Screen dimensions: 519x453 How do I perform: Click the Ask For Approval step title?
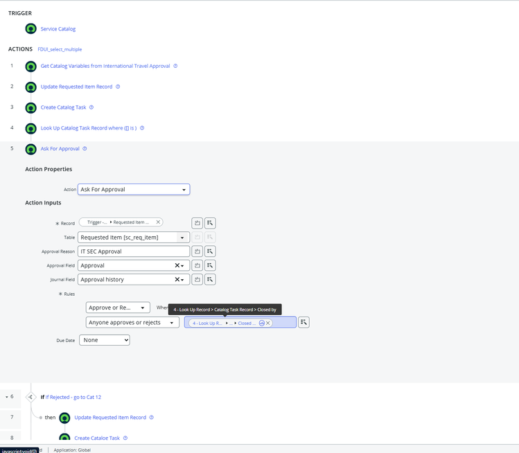tap(60, 148)
